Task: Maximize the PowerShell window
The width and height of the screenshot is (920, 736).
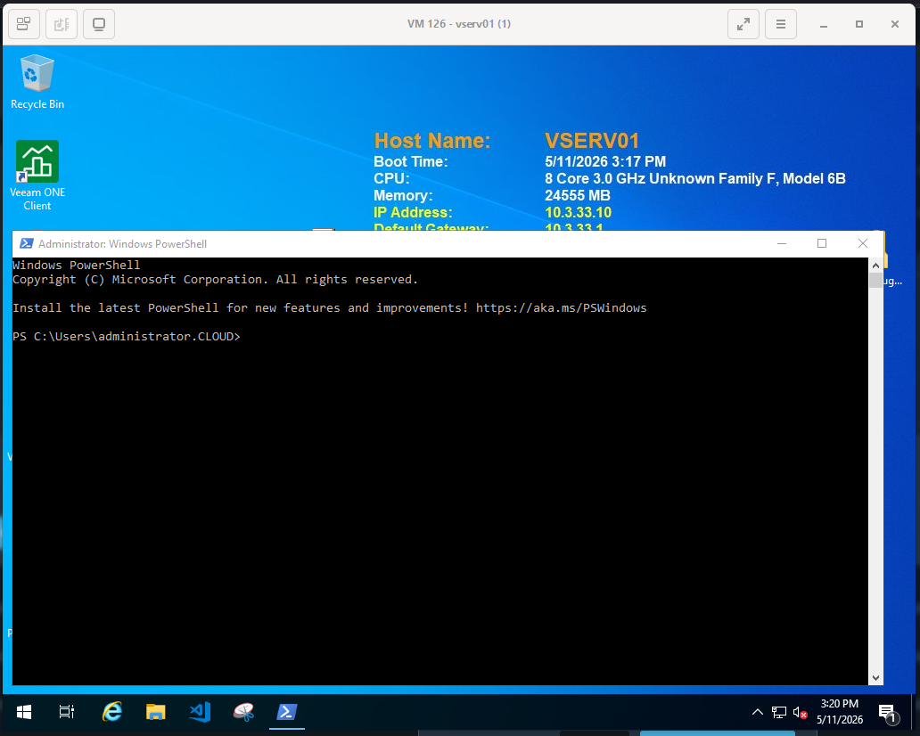Action: pos(821,243)
